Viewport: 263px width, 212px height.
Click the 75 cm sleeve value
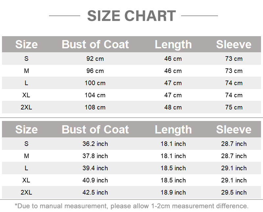234,107
